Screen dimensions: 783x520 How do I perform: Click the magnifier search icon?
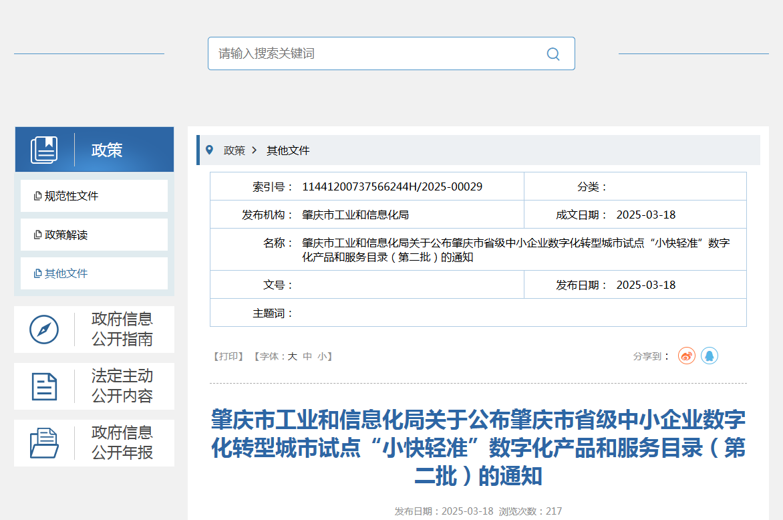[x=553, y=54]
